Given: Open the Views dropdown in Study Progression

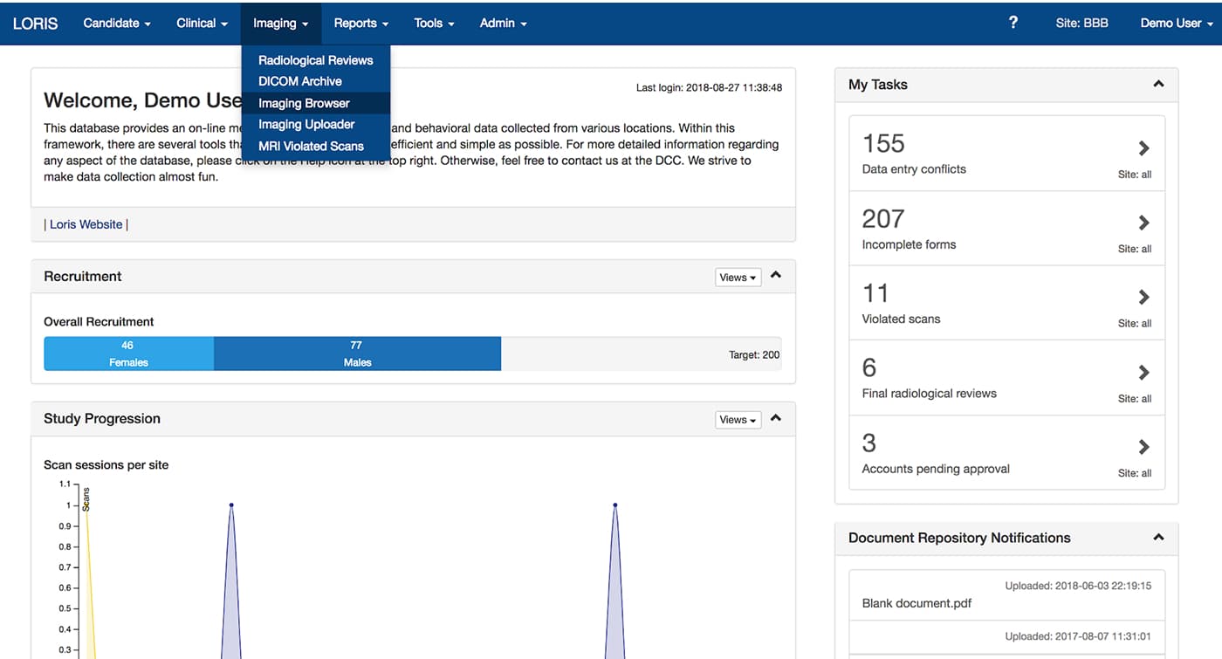Looking at the screenshot, I should tap(738, 419).
